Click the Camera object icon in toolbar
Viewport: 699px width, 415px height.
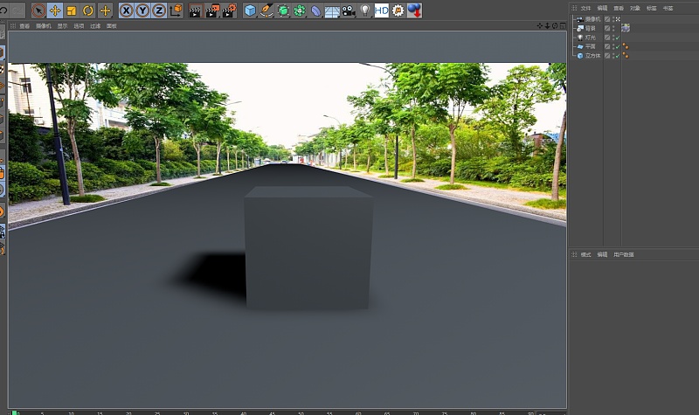[x=349, y=10]
